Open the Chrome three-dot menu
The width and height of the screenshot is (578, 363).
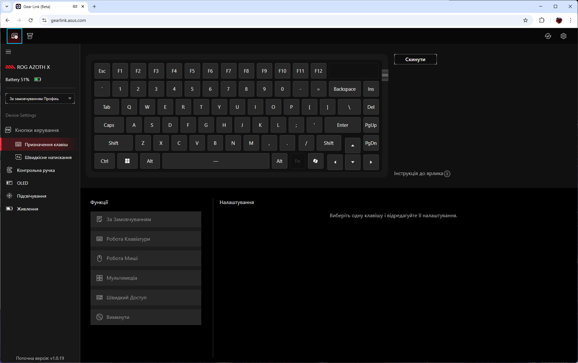pyautogui.click(x=571, y=20)
